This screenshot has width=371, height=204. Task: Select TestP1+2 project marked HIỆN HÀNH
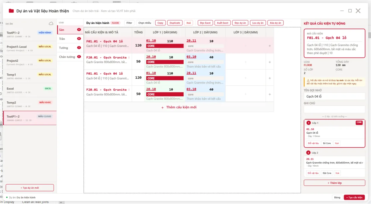point(30,34)
